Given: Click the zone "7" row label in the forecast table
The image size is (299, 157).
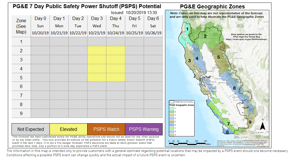Looking at the screenshot, I should tap(21, 95).
